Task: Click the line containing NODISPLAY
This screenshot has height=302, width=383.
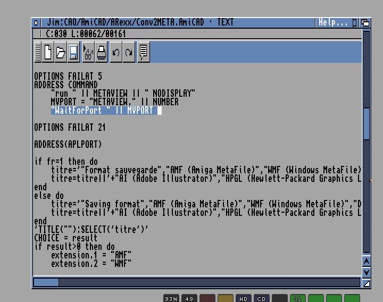Action: point(123,93)
